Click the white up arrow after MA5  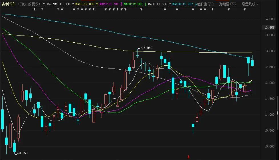point(73,4)
